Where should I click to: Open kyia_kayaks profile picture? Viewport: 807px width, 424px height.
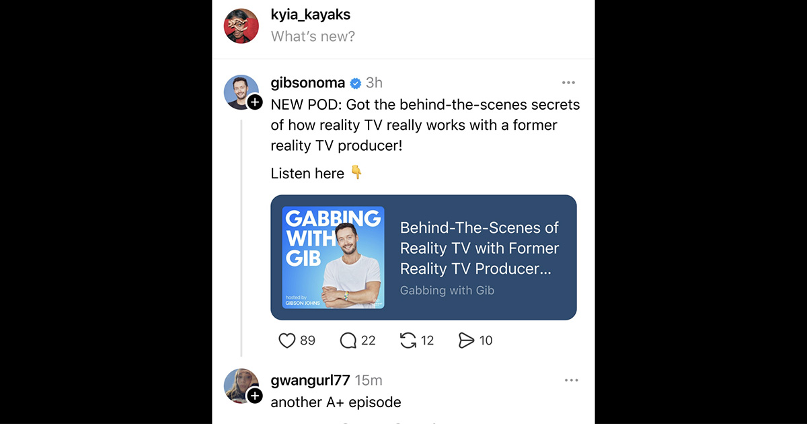click(x=241, y=26)
